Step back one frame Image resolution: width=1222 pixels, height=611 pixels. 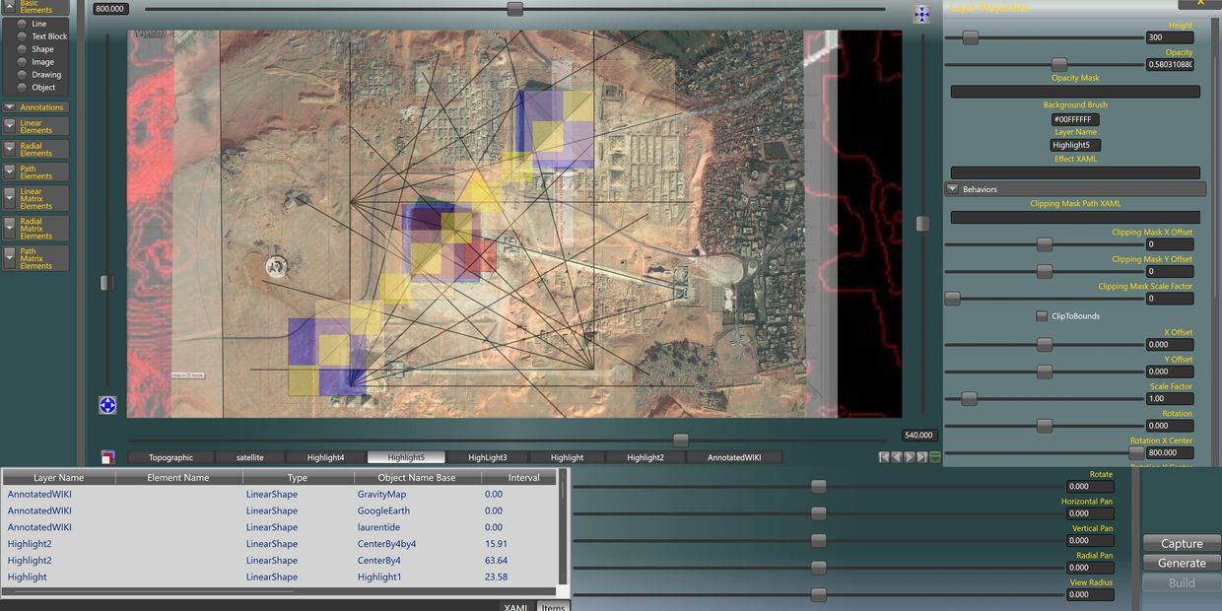click(x=897, y=457)
